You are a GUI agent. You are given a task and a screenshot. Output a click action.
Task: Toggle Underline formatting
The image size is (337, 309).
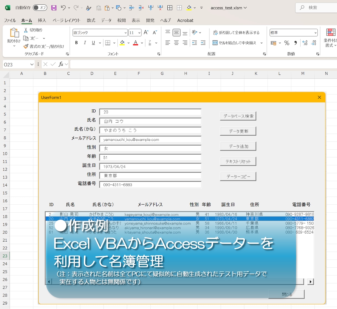coord(93,43)
